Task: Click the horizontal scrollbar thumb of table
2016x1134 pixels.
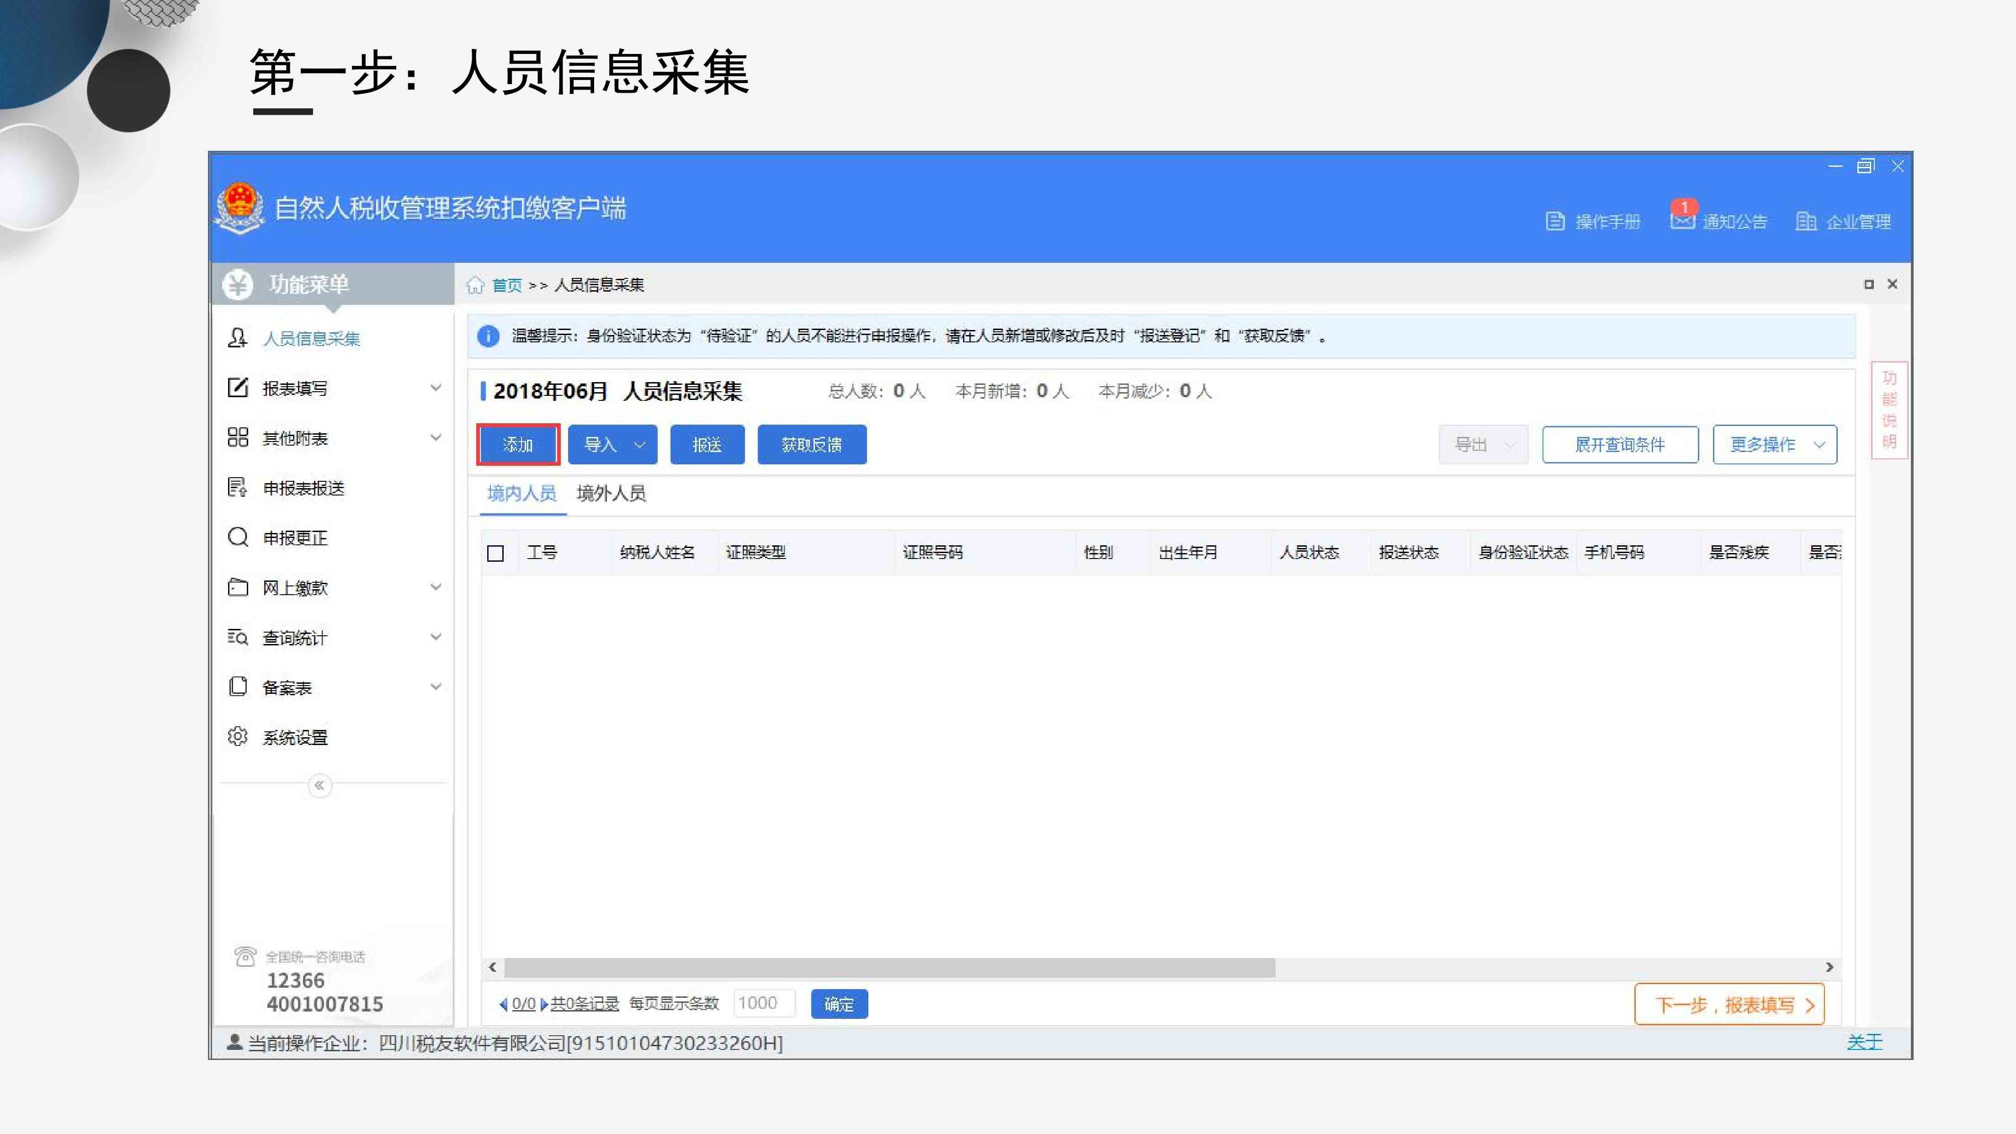Action: [890, 967]
